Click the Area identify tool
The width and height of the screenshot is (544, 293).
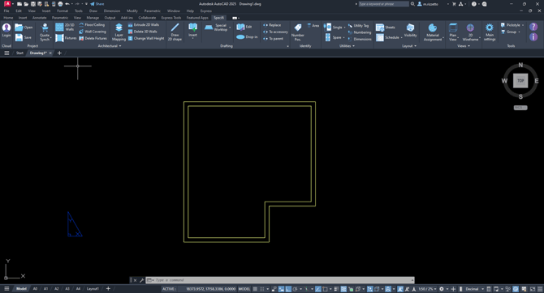(x=313, y=26)
